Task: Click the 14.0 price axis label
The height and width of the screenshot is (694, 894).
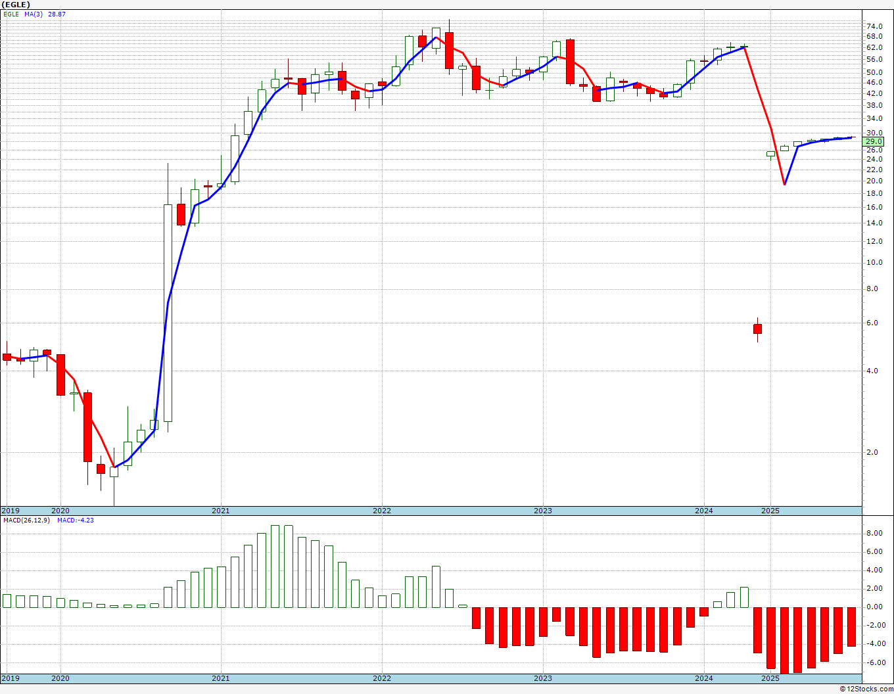Action: pyautogui.click(x=874, y=223)
